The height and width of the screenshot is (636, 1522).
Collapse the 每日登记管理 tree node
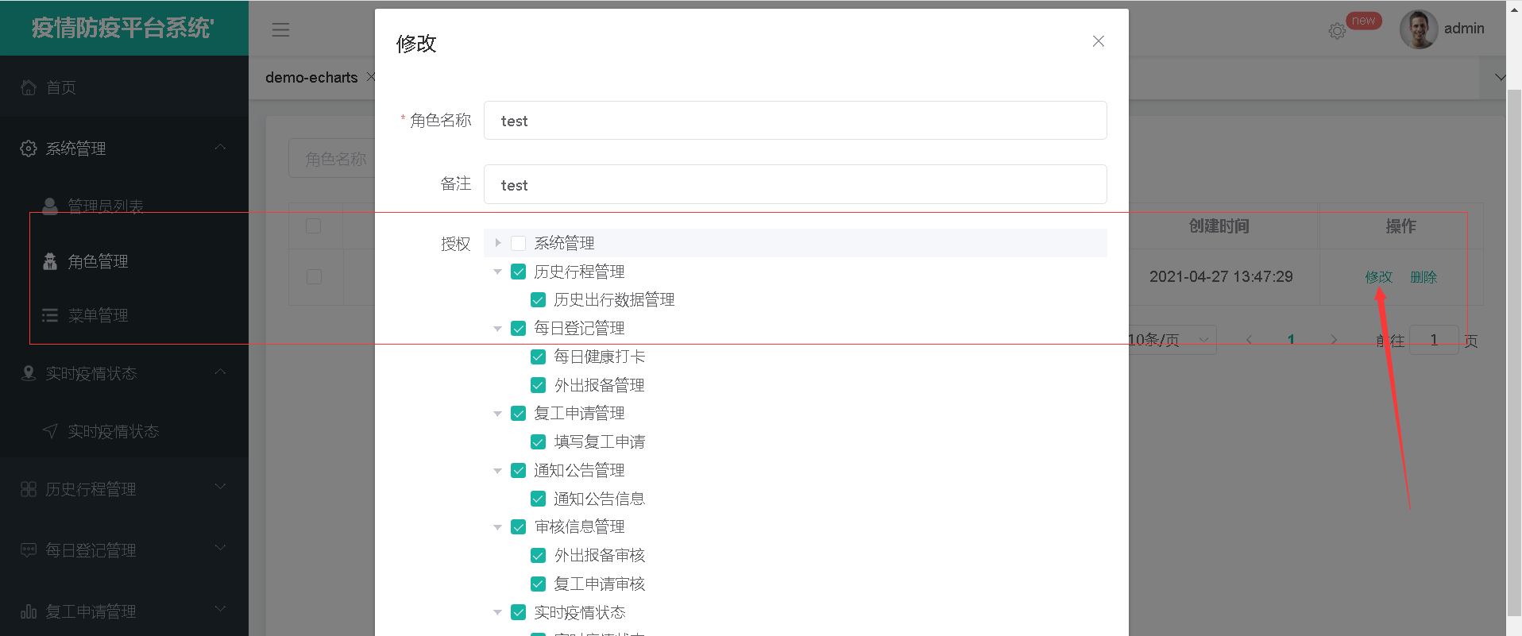[x=498, y=329]
